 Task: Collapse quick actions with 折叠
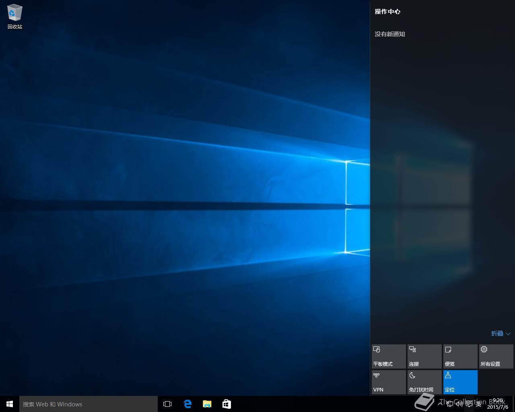coord(501,334)
